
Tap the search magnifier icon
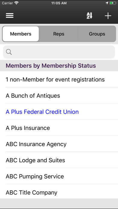[9, 52]
